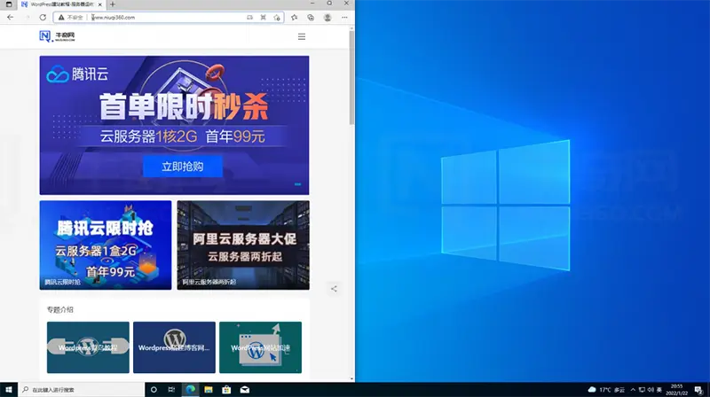Open the Windows Start menu
Viewport: 710px width, 397px height.
point(9,389)
